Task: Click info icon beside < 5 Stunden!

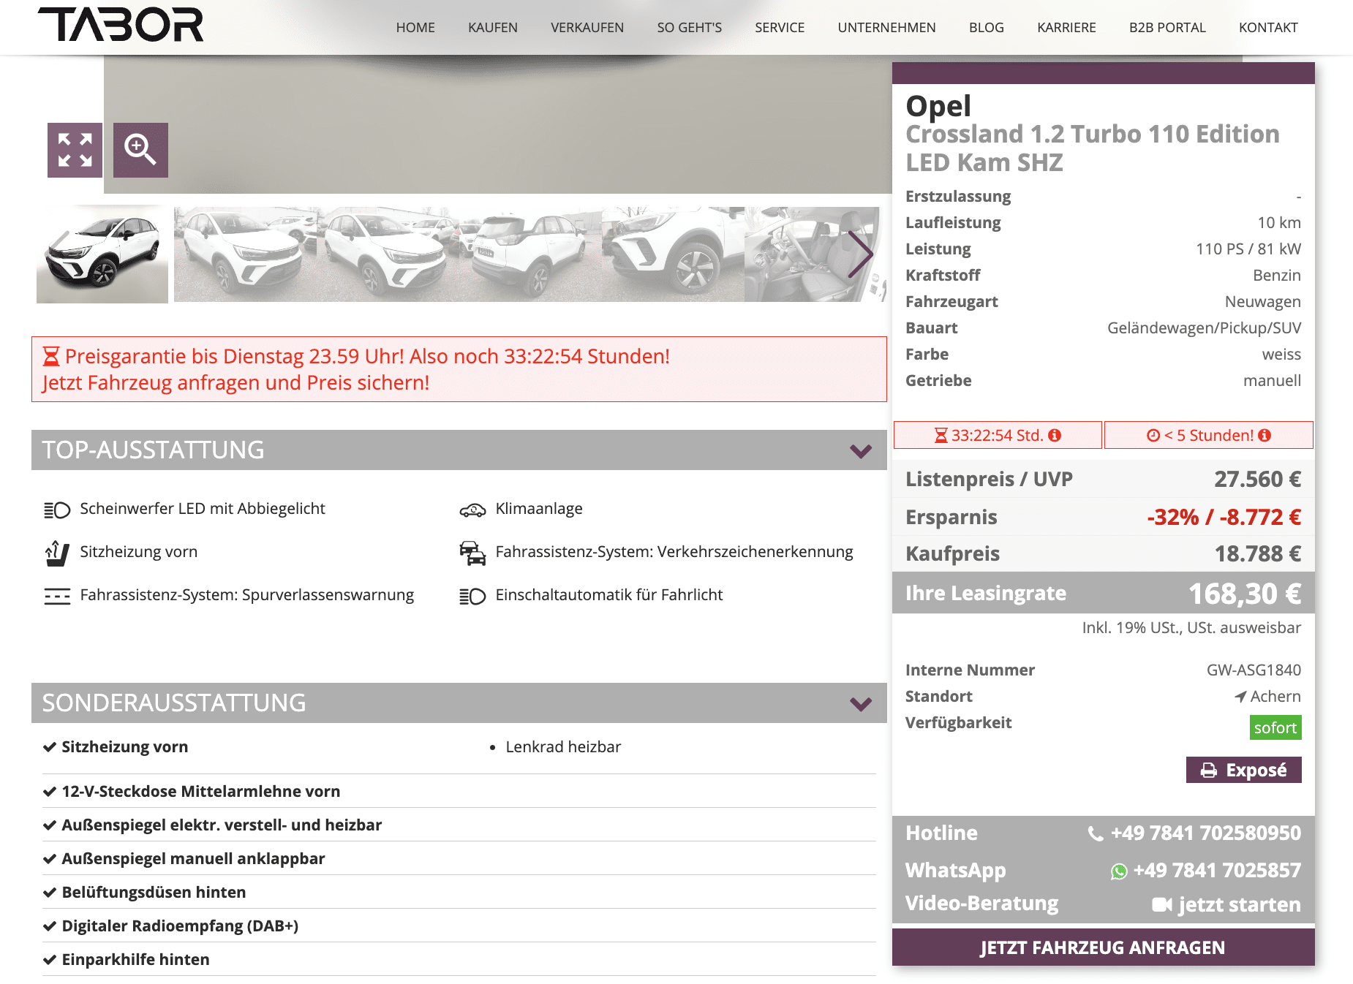Action: (x=1265, y=435)
